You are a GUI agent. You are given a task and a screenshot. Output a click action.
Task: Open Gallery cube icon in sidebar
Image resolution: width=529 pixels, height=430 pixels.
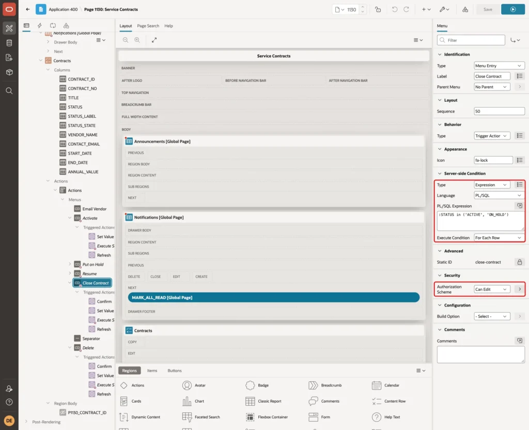click(9, 72)
